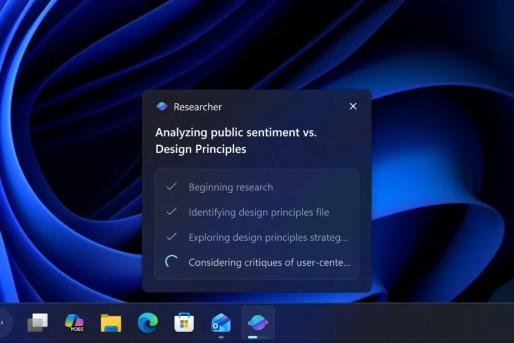Image resolution: width=514 pixels, height=343 pixels.
Task: Click the 'Analyzing public sentiment vs. Design Principles' heading
Action: tap(236, 141)
